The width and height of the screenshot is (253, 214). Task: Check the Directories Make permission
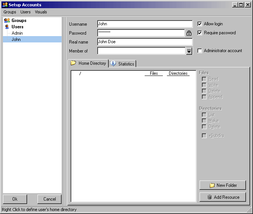tap(204, 121)
